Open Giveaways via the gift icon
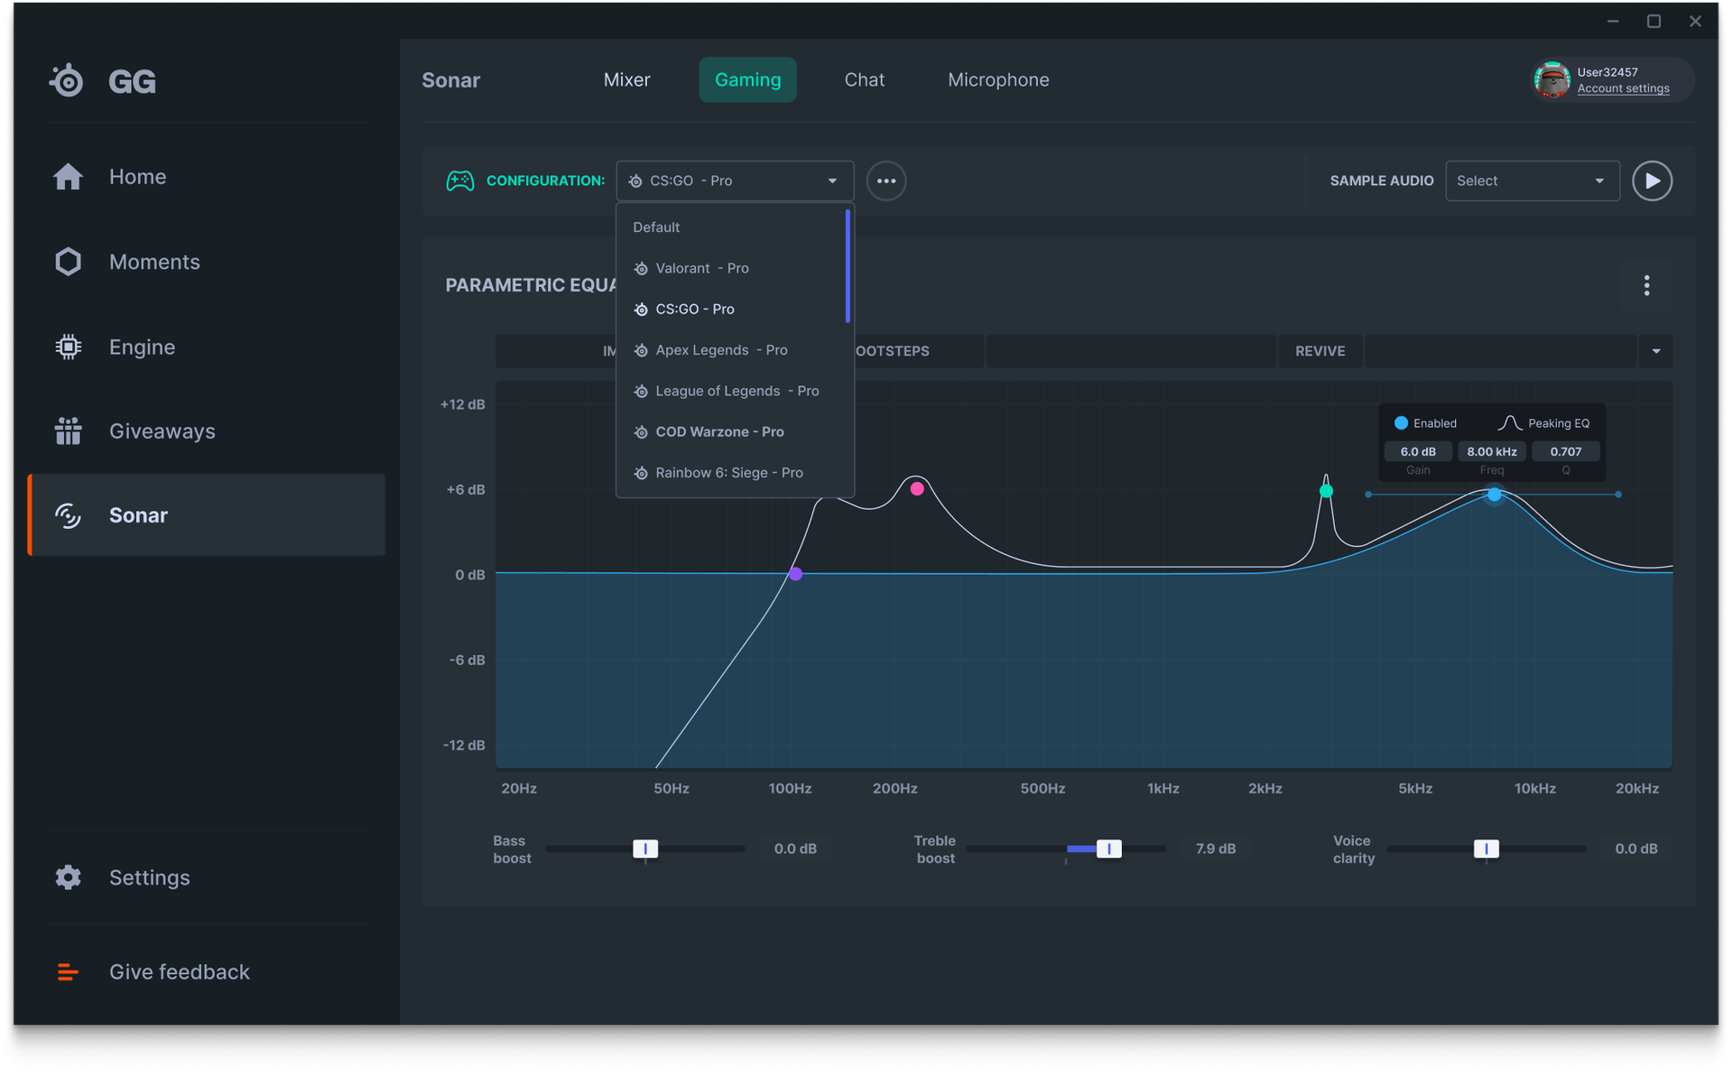 point(68,431)
